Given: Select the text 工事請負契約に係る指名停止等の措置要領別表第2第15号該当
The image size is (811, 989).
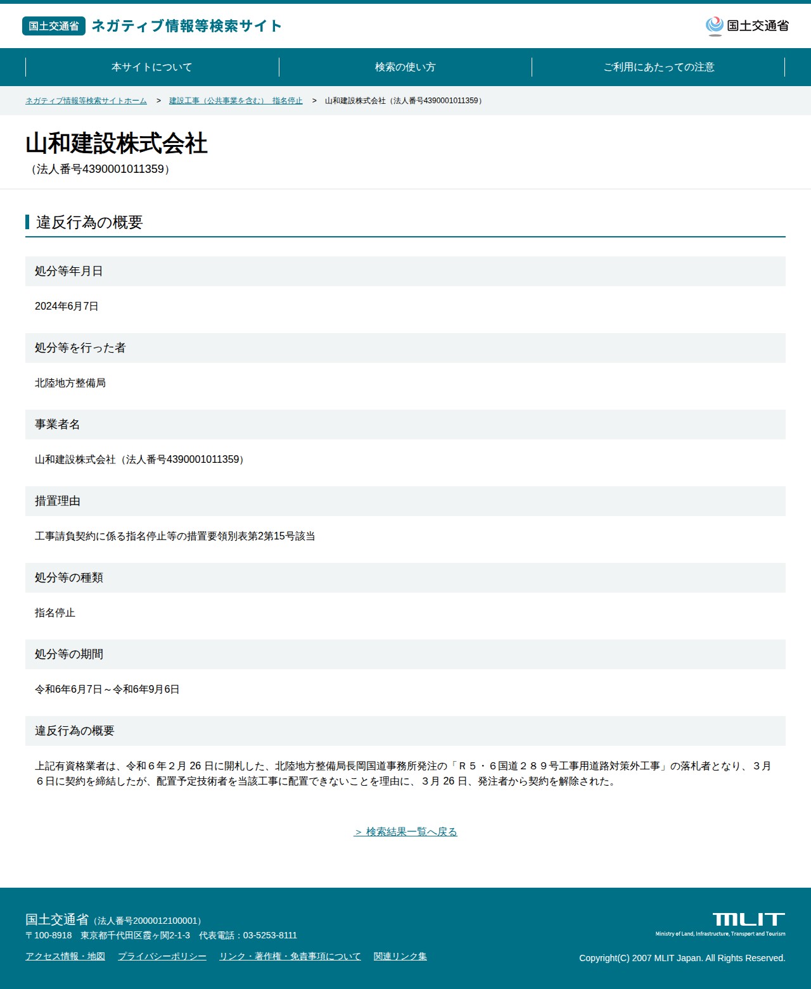Looking at the screenshot, I should coord(175,536).
